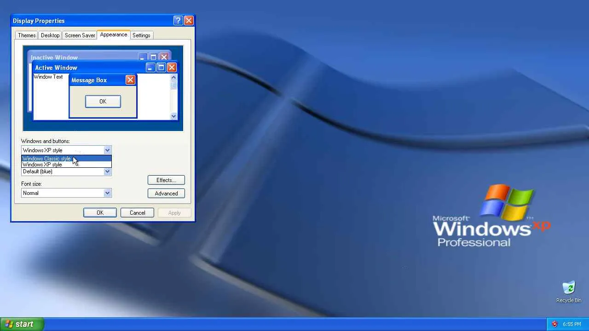The width and height of the screenshot is (589, 331).
Task: Confirm Display Properties with OK
Action: 100,213
